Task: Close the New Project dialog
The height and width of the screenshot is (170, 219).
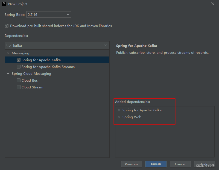Action: coord(213,4)
